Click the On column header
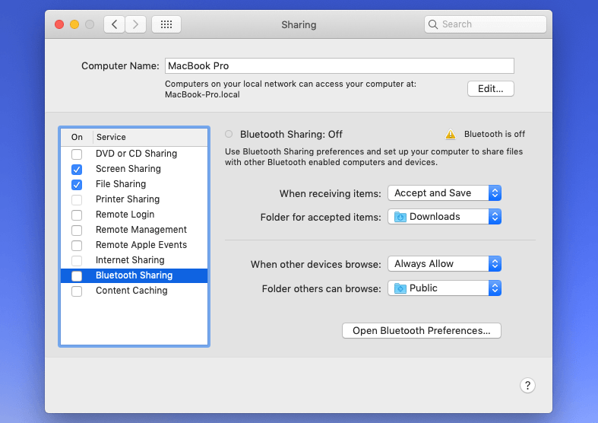Screen dimensions: 598x423 click(77, 137)
